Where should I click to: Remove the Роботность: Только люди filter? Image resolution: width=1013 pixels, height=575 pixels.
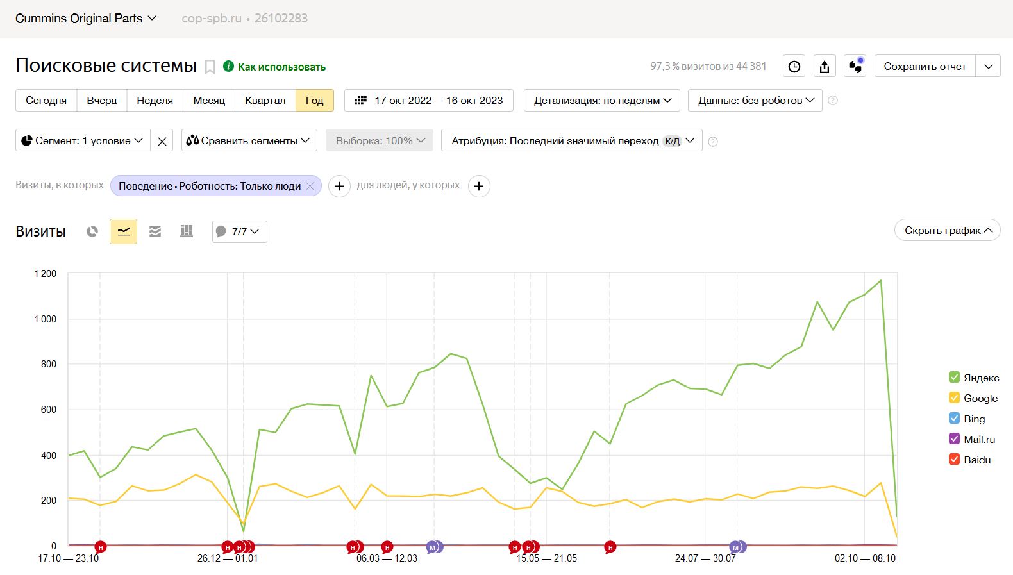coord(310,186)
